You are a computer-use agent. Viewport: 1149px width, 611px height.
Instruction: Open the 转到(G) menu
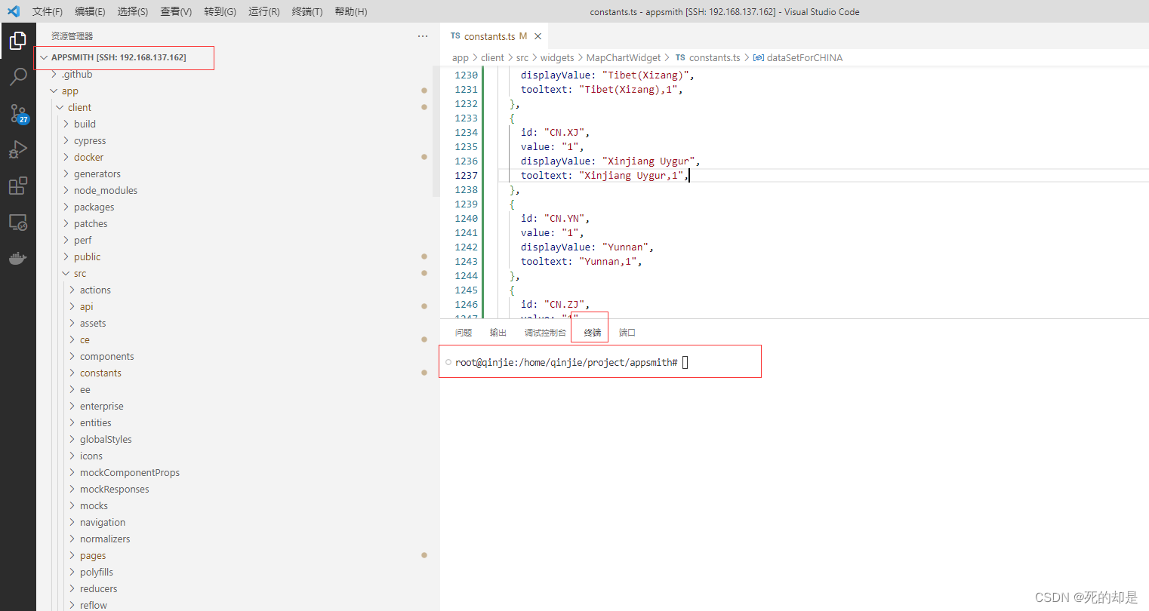click(220, 11)
